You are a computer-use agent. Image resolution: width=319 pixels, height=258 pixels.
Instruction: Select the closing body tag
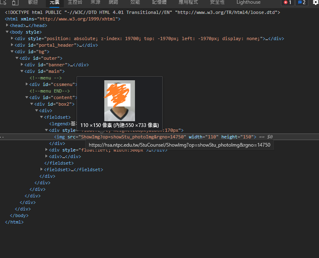(19, 215)
